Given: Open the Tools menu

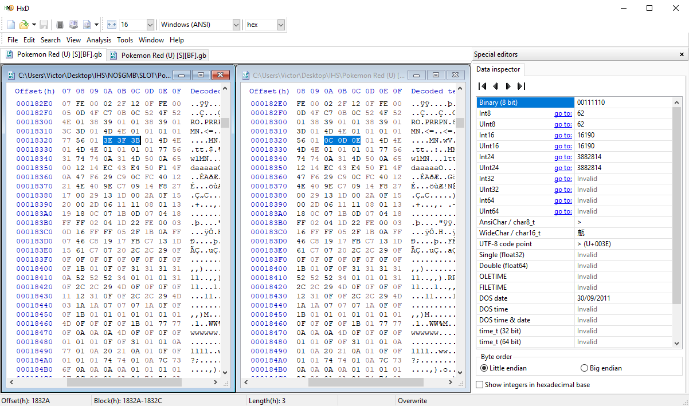Looking at the screenshot, I should (125, 40).
